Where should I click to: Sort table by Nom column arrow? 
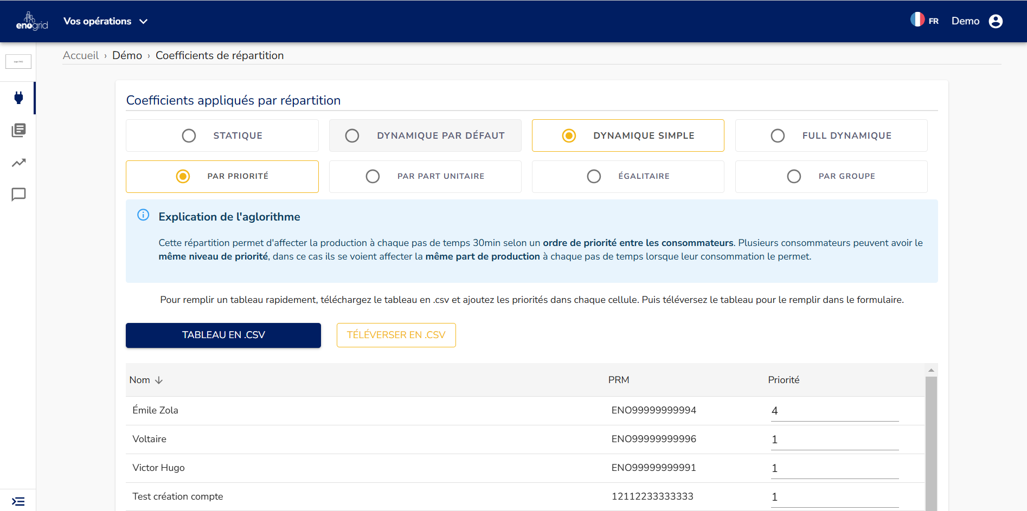[x=159, y=380]
